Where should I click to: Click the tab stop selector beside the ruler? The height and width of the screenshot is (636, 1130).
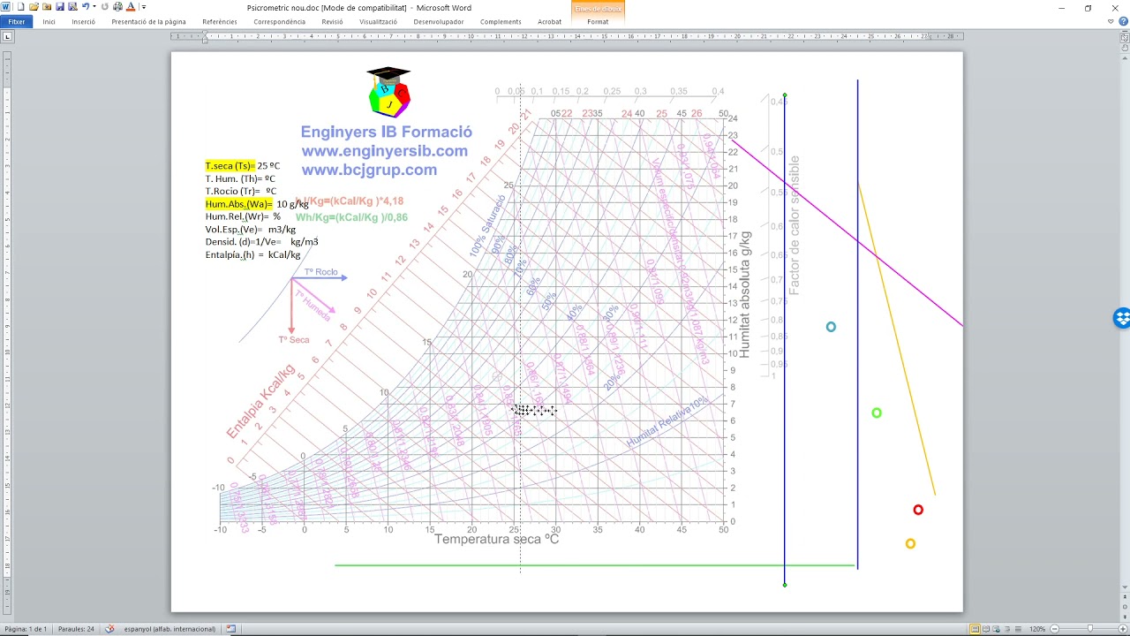(8, 36)
